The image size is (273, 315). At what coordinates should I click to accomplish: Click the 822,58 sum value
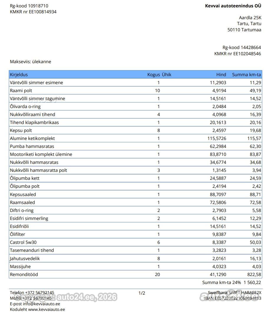254,275
